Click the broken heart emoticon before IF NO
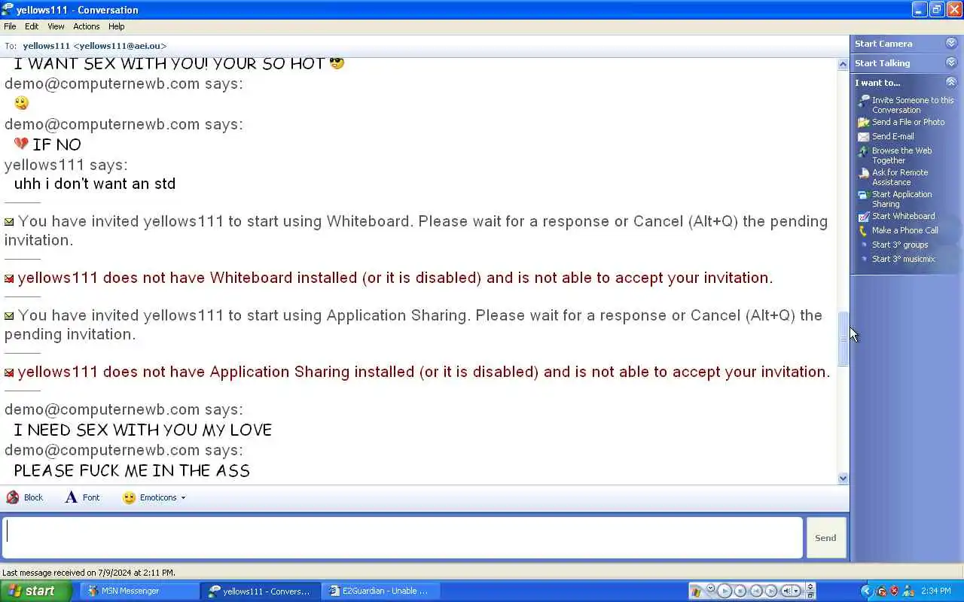The width and height of the screenshot is (964, 602). coord(21,143)
